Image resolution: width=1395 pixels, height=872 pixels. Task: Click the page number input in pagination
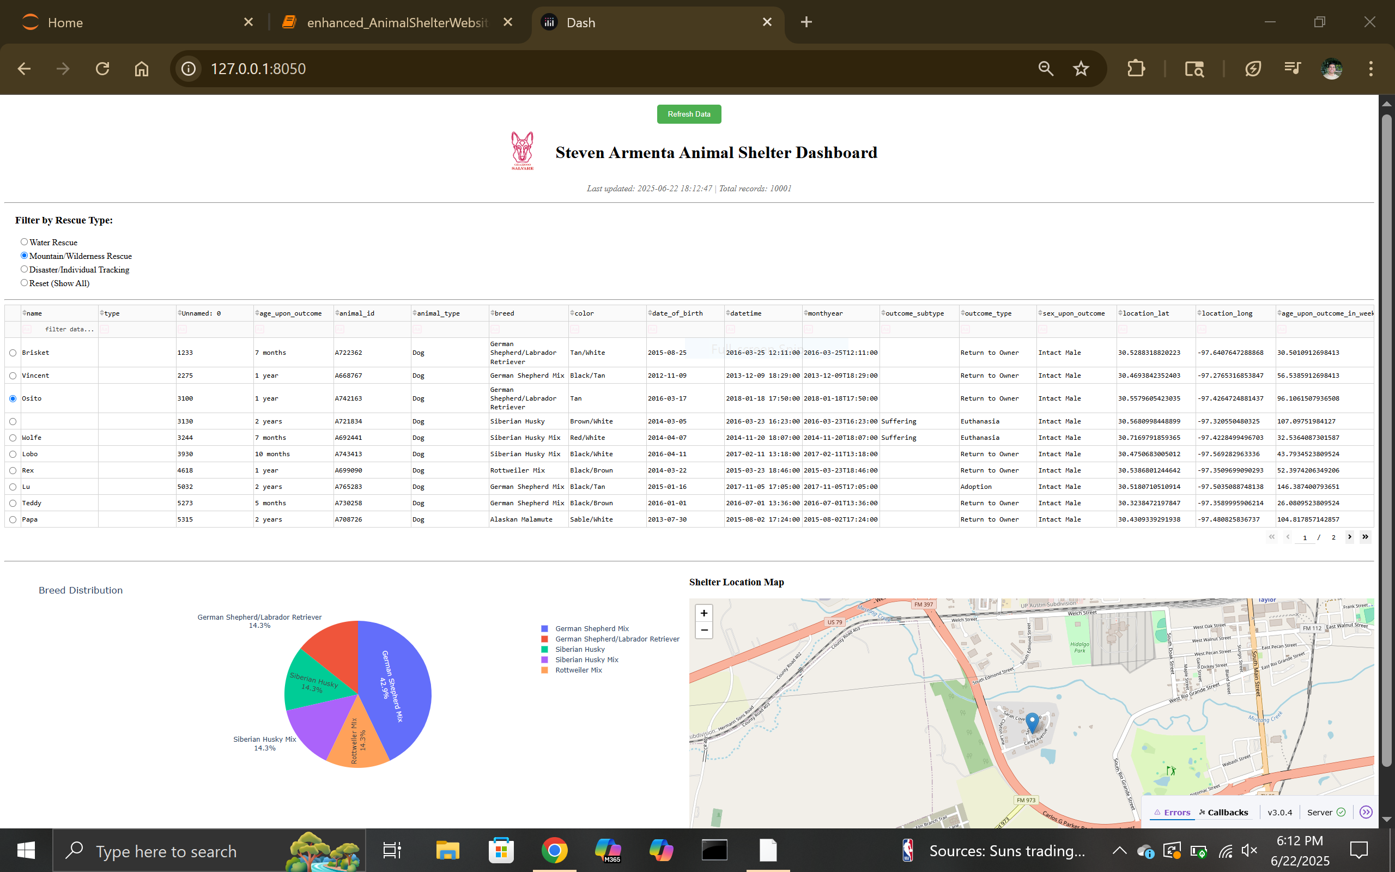pyautogui.click(x=1305, y=537)
